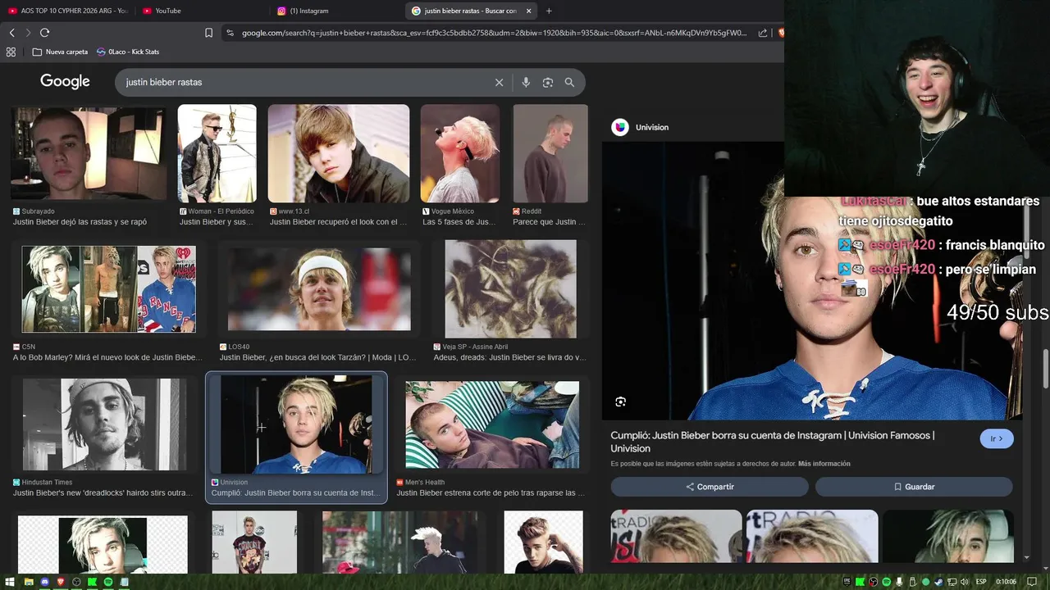Save the image with Guardar
1050x590 pixels.
(x=914, y=487)
